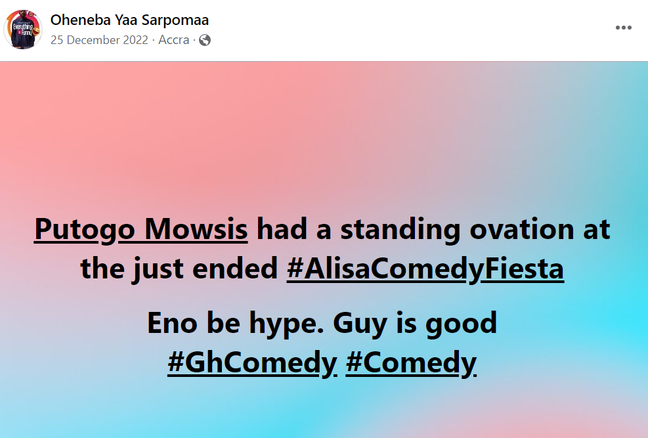Open the Putogo Mowsis tagged profile
Image resolution: width=648 pixels, height=438 pixels.
140,230
